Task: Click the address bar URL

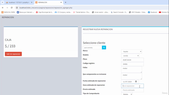Action: coord(46,8)
